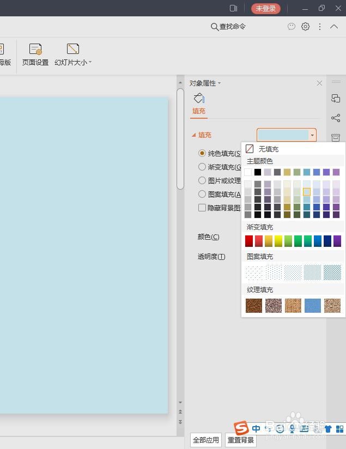The width and height of the screenshot is (346, 449).
Task: Open the Sogou soft keyboard icon
Action: [x=304, y=429]
